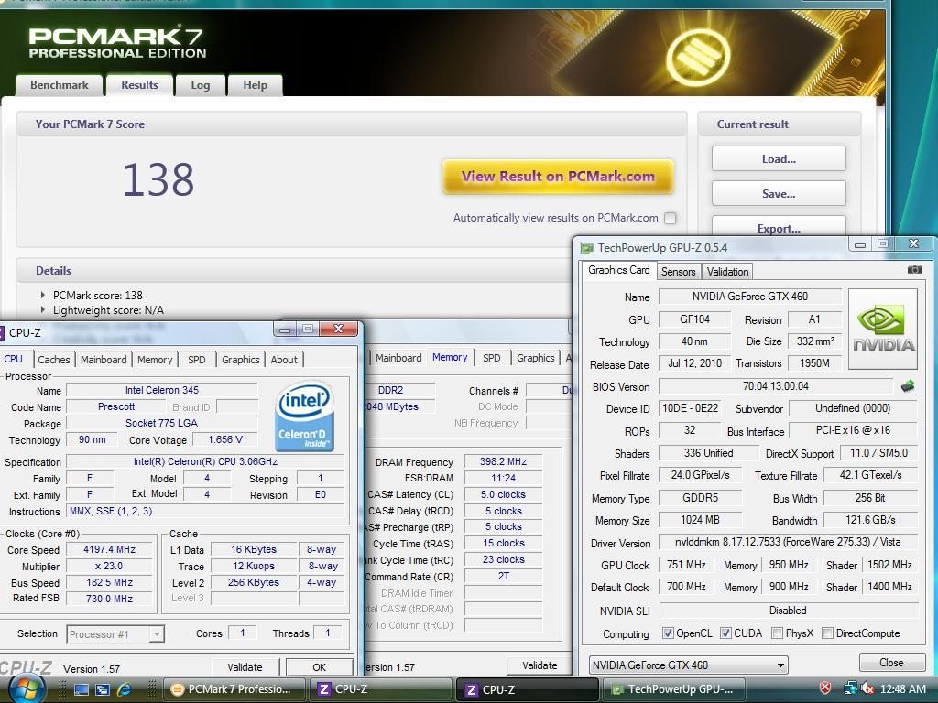The image size is (938, 703).
Task: Click the GPU-Z title bar icon
Action: coord(587,247)
